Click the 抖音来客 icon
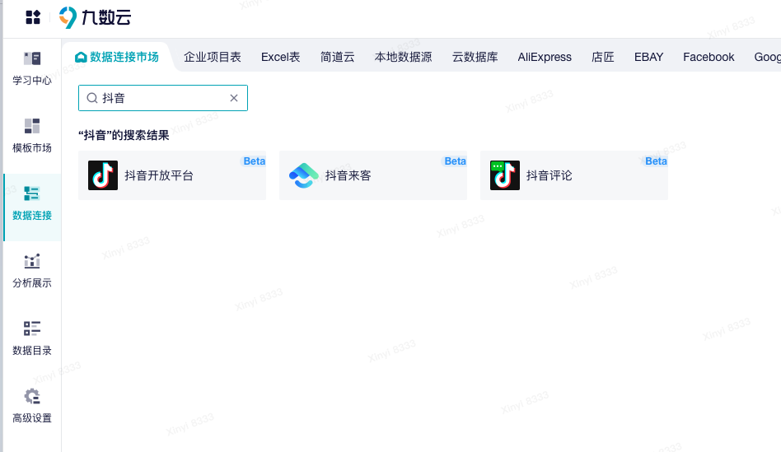 click(x=304, y=175)
